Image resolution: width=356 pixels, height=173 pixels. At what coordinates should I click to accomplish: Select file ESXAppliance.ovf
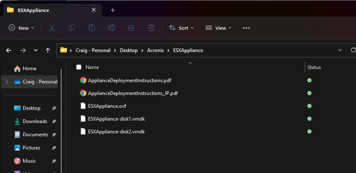point(107,106)
